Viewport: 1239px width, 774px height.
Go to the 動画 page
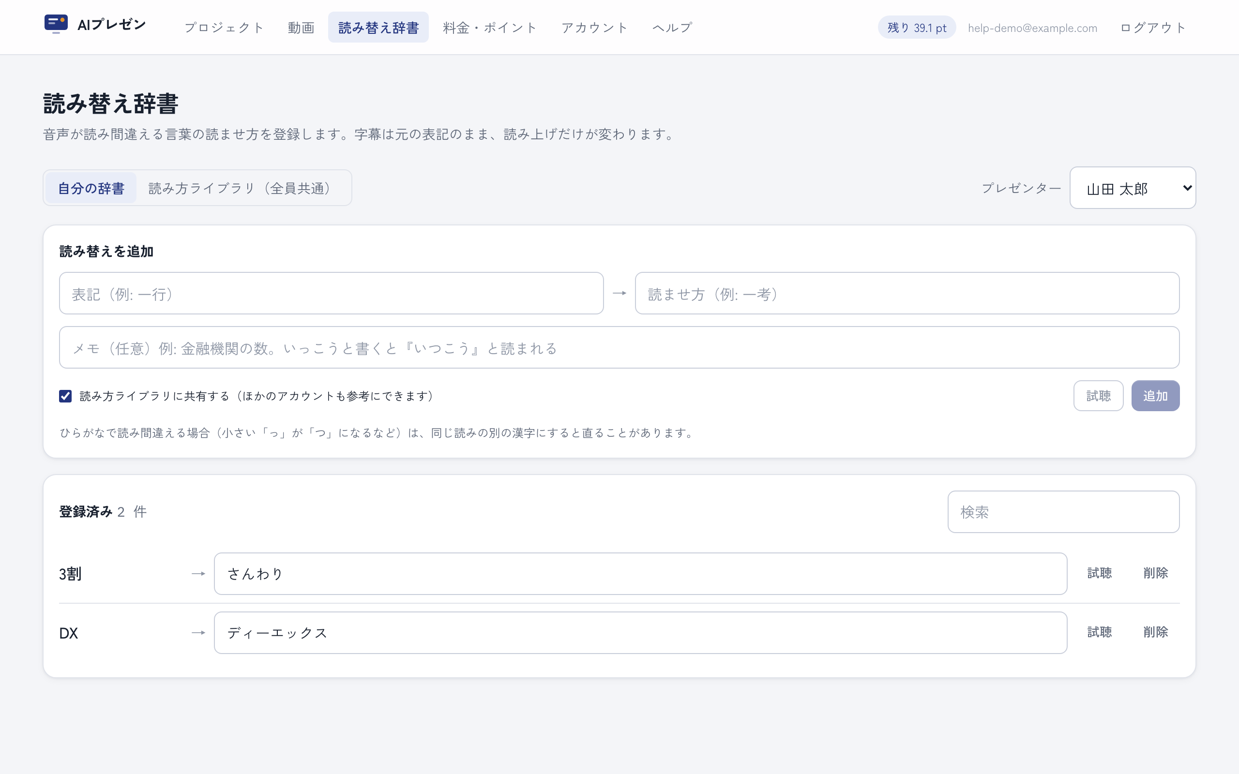pos(301,28)
